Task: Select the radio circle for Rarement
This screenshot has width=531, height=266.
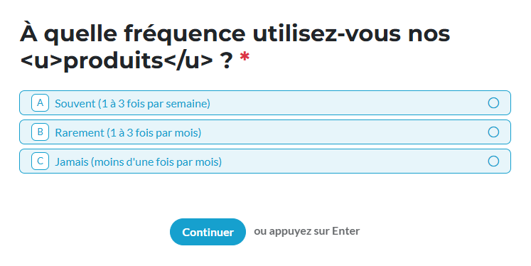Action: 493,132
